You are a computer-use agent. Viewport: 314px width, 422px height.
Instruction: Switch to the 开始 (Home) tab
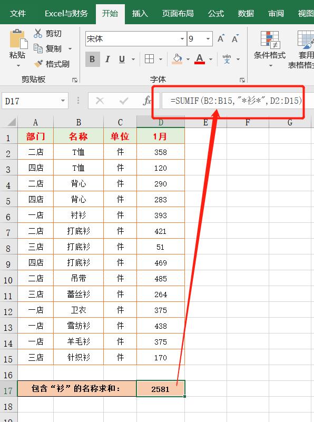point(110,13)
